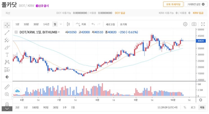The width and height of the screenshot is (209, 114).
Task: Expand the time interval dropdown arrow
Action: coord(61,24)
